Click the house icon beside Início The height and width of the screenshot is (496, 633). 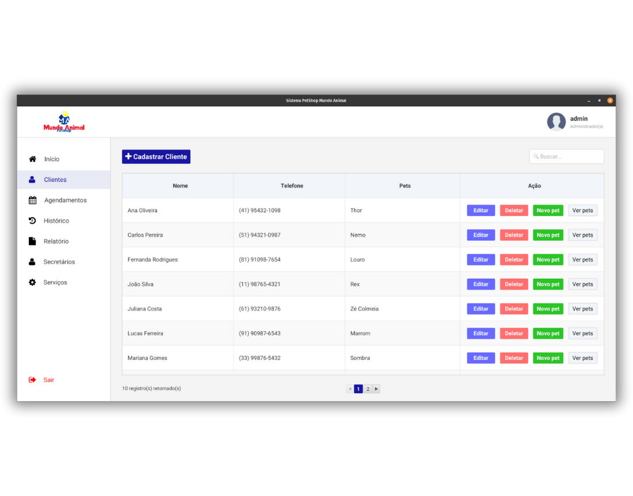point(32,159)
